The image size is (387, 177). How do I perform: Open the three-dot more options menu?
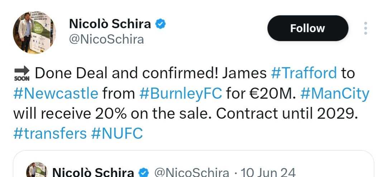tap(365, 28)
